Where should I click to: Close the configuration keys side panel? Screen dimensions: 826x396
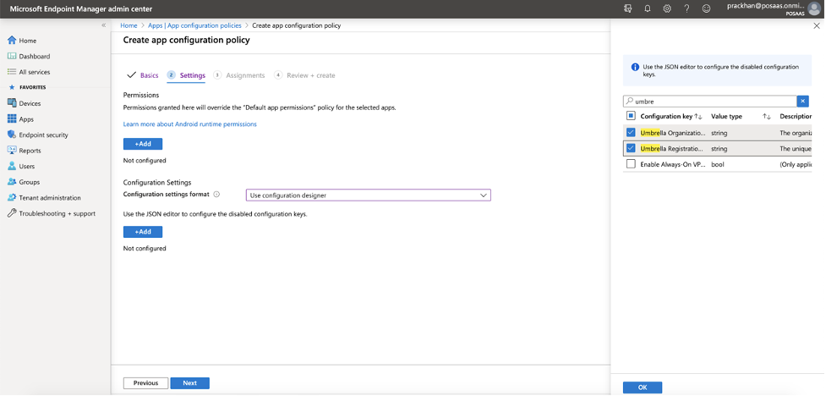pos(817,25)
